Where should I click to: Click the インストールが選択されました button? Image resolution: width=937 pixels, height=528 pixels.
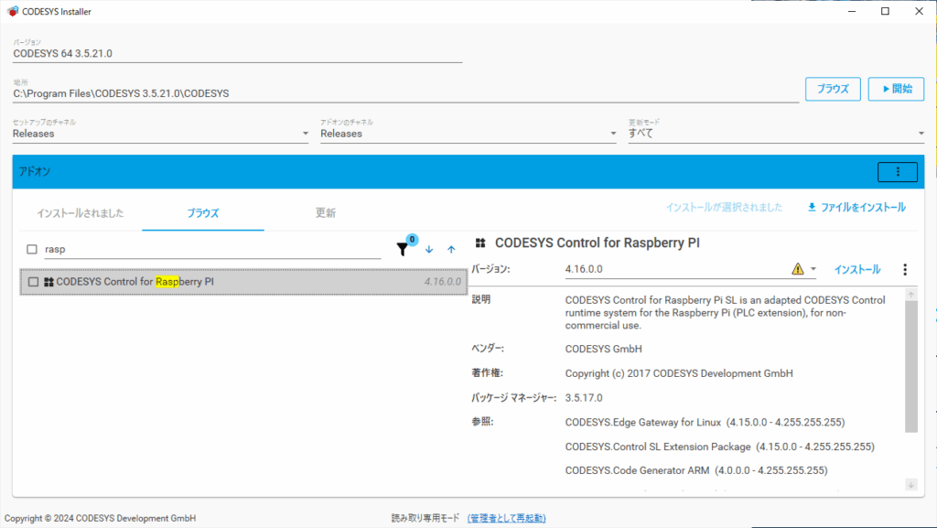(725, 207)
